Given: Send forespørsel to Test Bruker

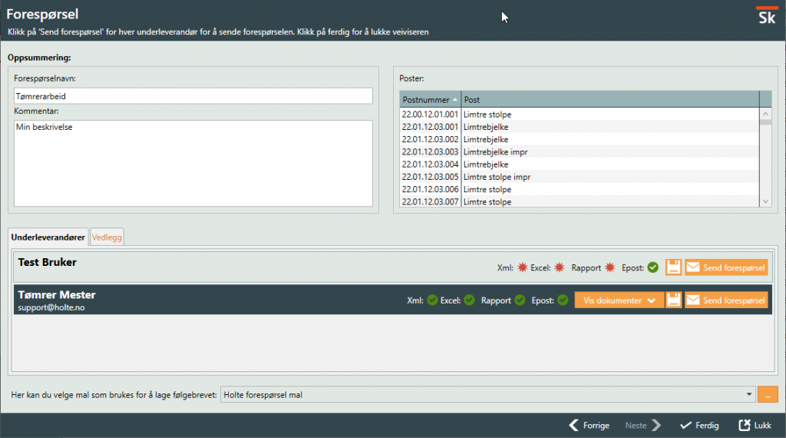Looking at the screenshot, I should click(x=726, y=267).
